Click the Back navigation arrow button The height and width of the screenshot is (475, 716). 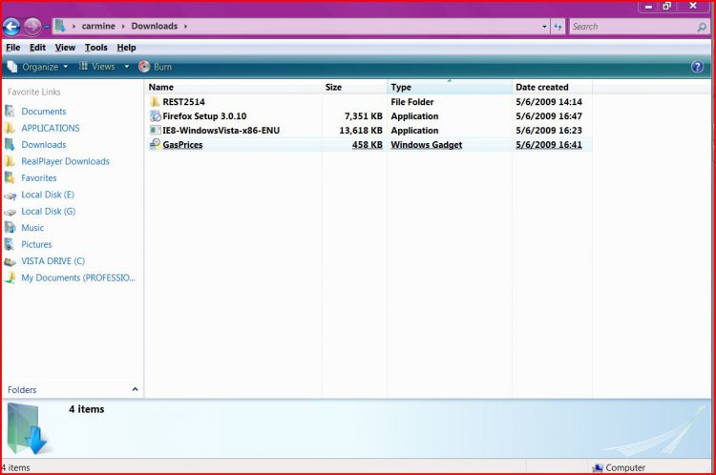[13, 27]
